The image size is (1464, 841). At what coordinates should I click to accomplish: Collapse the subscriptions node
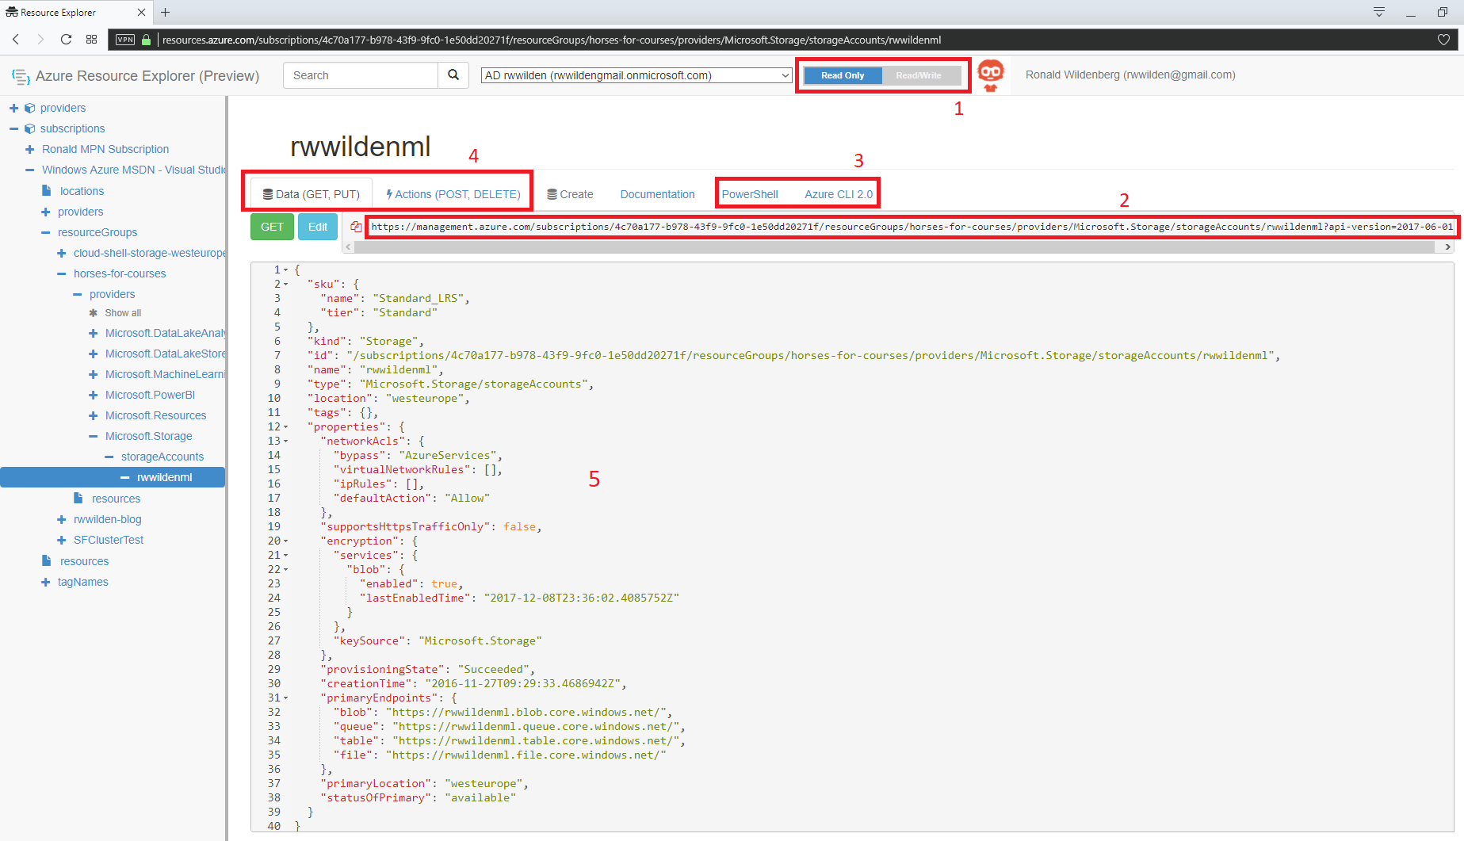point(13,128)
